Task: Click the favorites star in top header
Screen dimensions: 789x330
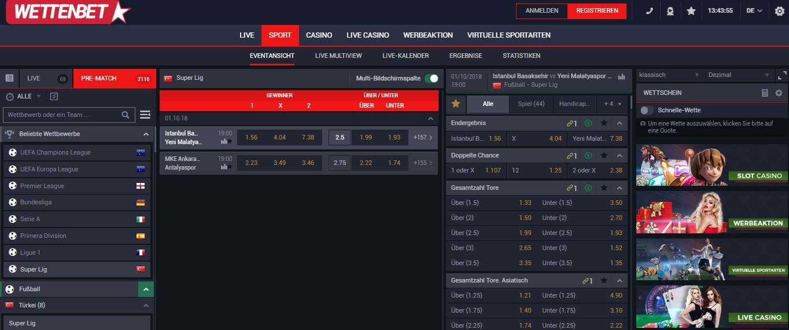Action: [x=691, y=10]
